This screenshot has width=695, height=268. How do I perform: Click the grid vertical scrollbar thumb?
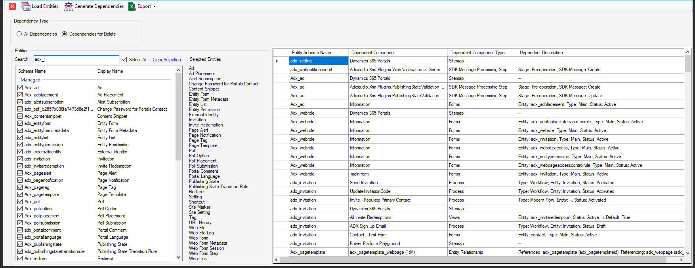click(x=687, y=64)
